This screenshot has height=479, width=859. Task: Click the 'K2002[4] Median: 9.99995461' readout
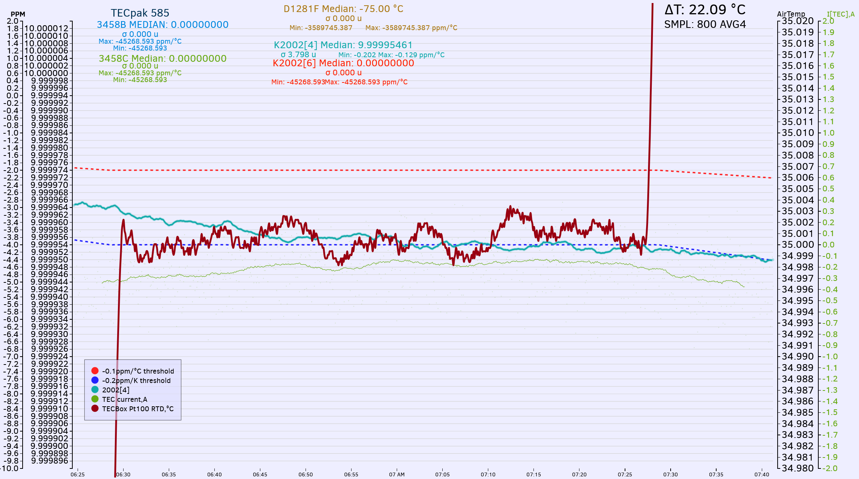point(343,45)
